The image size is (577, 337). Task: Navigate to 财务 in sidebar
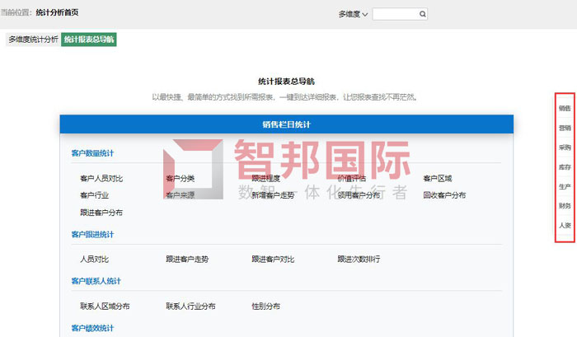click(565, 206)
